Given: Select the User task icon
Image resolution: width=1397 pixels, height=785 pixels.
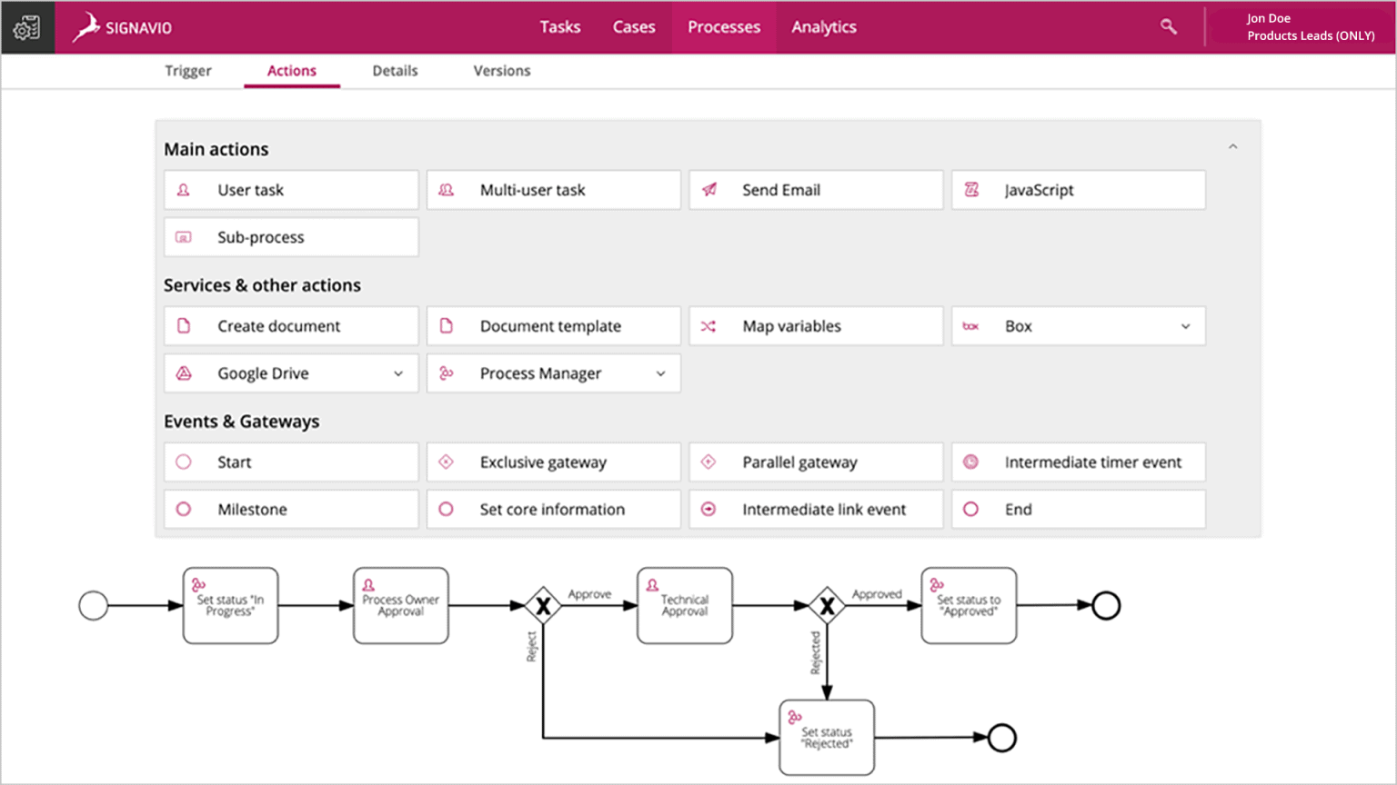Looking at the screenshot, I should [184, 190].
